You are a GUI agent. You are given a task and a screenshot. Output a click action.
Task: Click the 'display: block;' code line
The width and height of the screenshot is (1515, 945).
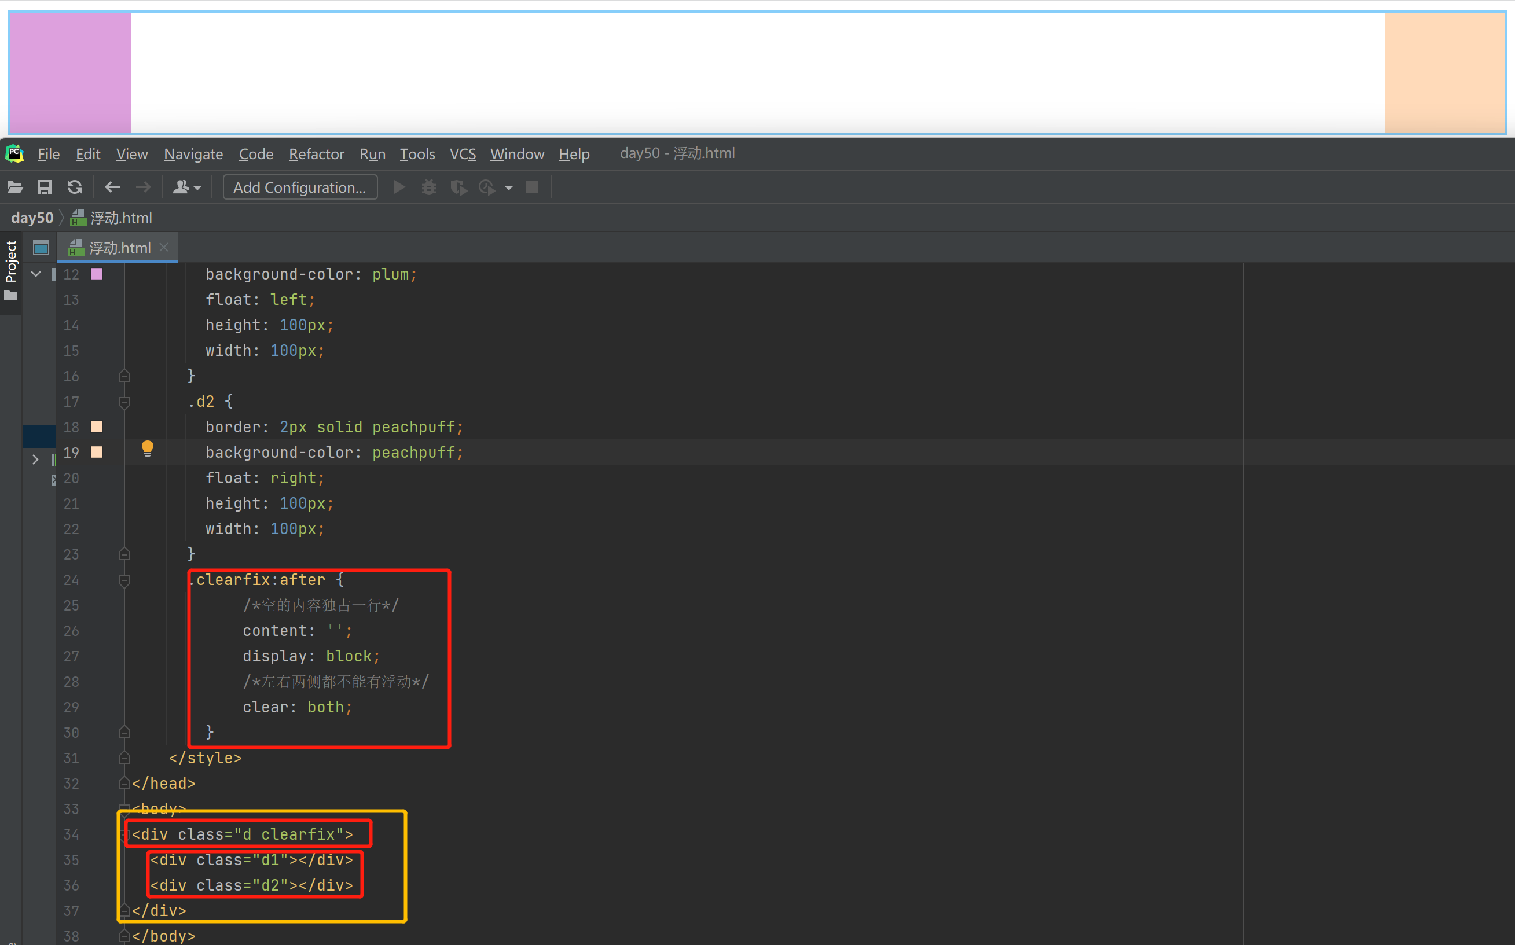pos(311,656)
